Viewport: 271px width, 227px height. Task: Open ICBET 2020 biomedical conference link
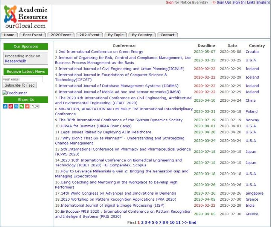119,163
